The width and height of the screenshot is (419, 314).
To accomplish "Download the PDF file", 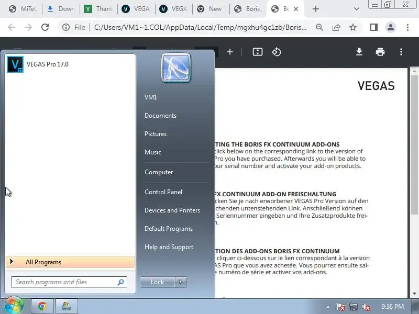I will (x=359, y=52).
